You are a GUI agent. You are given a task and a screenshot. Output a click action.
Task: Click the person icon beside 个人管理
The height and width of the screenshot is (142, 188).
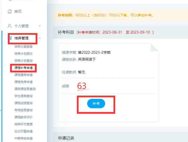[10, 26]
